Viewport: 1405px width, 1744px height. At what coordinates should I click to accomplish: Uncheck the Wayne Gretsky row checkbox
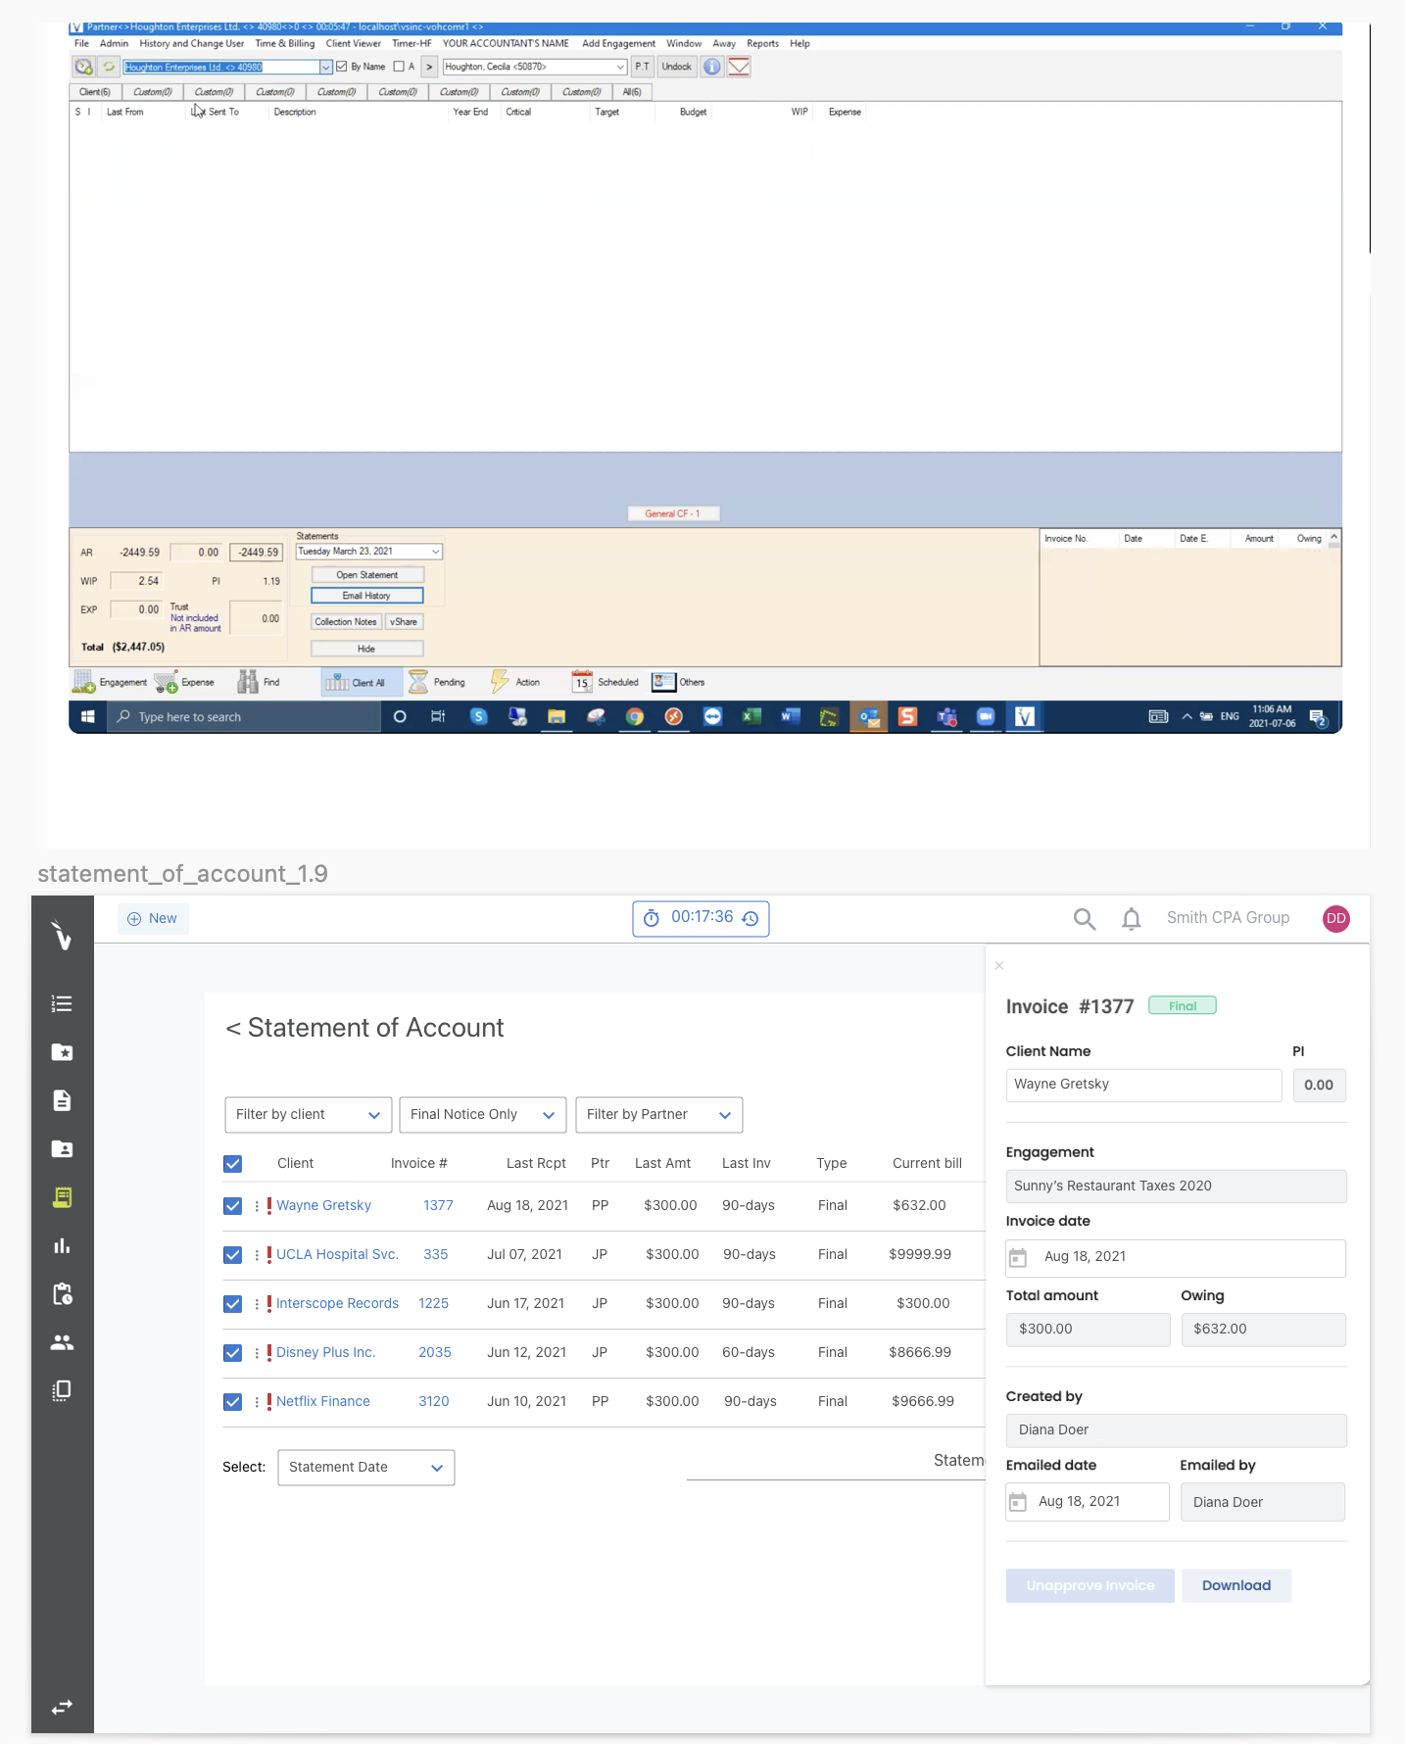click(233, 1206)
